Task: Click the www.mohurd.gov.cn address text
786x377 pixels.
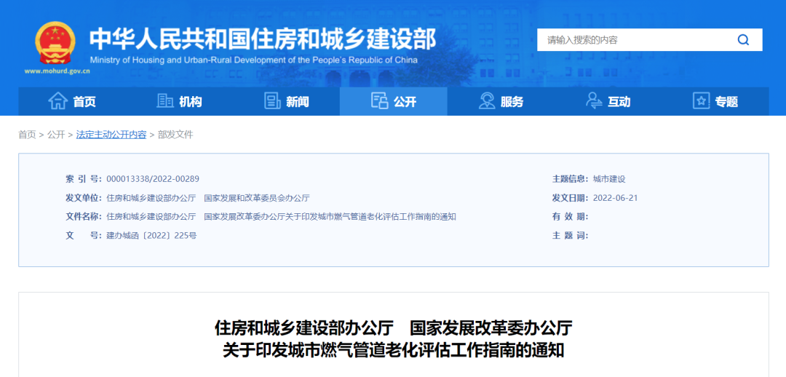Action: tap(57, 71)
